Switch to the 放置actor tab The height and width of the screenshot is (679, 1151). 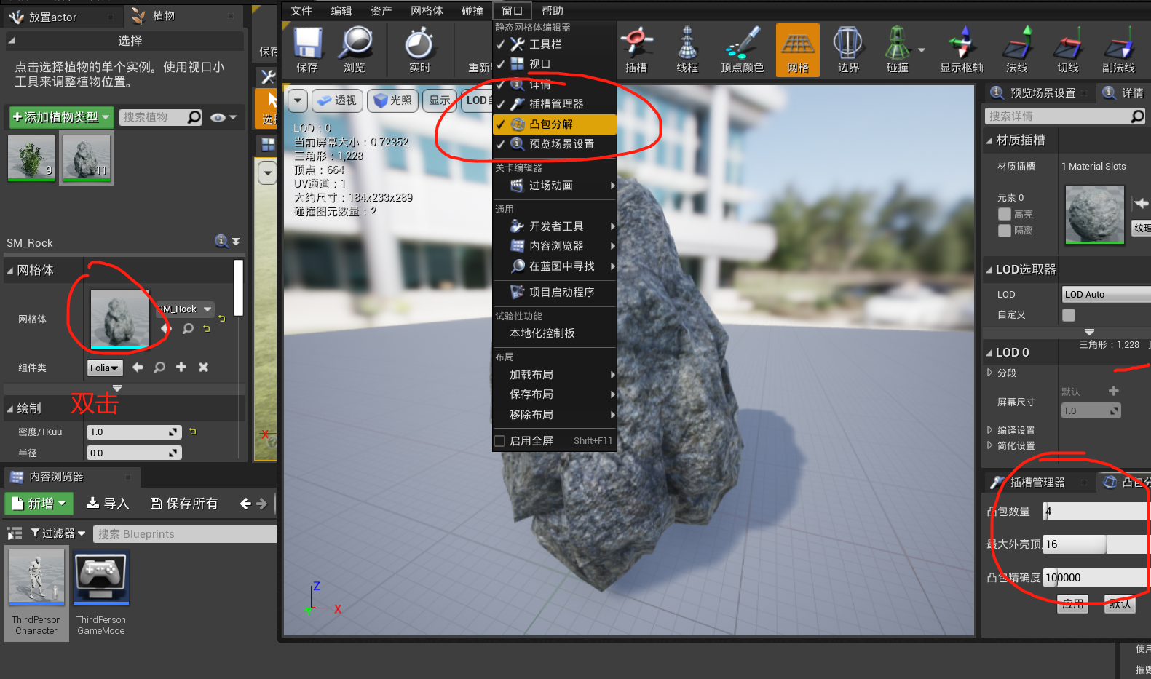(52, 17)
